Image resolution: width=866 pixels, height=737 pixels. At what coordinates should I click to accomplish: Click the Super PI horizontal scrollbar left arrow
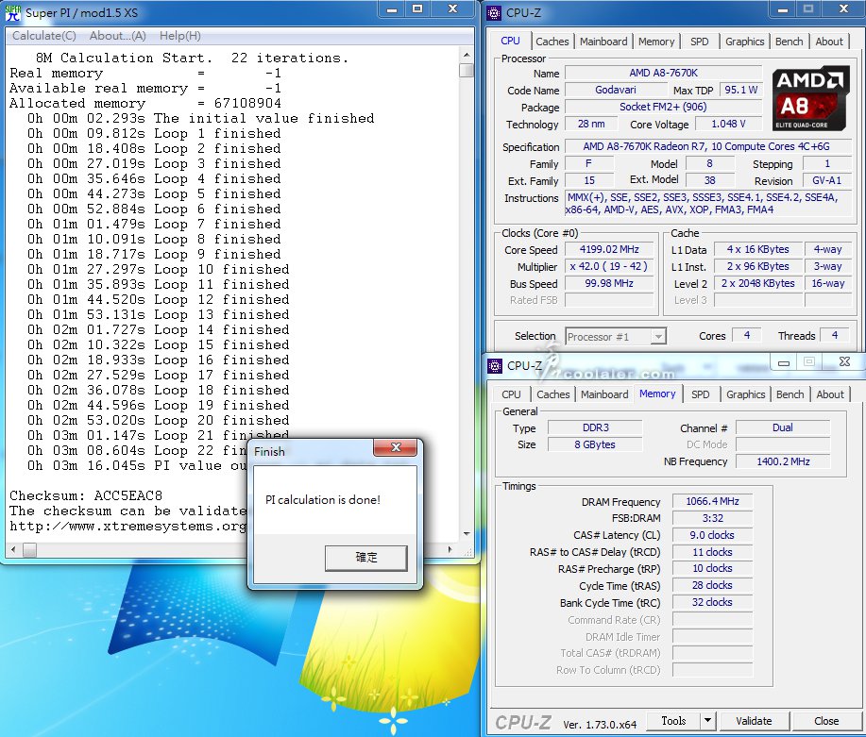pos(13,550)
